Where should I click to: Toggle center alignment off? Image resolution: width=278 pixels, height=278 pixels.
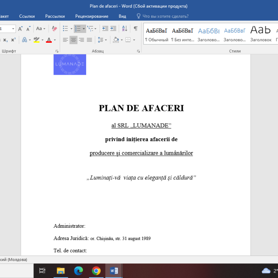(x=73, y=40)
